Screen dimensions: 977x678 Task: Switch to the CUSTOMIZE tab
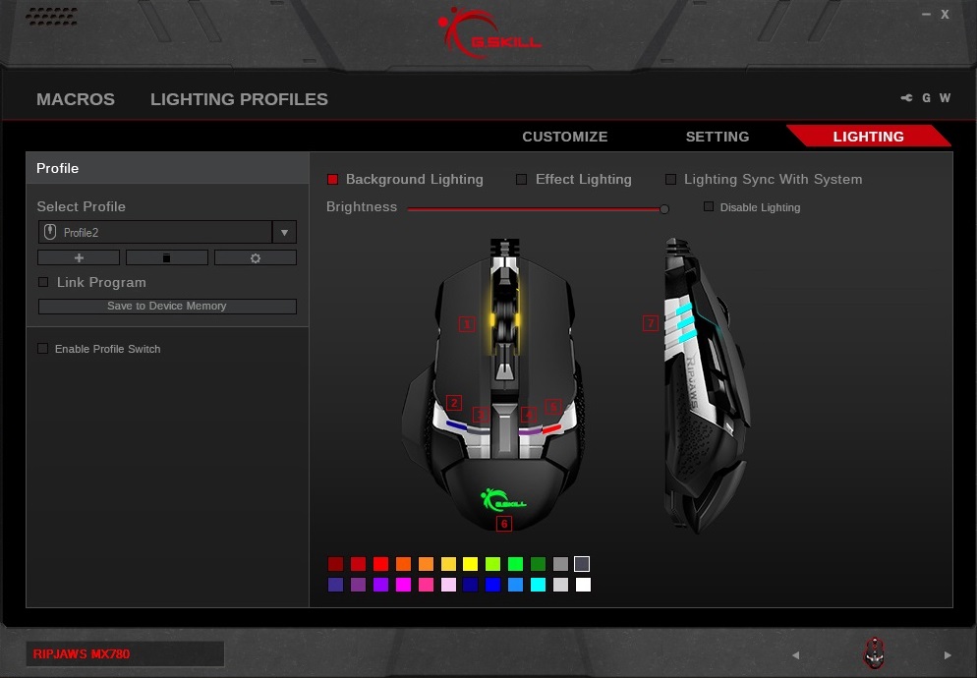[x=564, y=137]
